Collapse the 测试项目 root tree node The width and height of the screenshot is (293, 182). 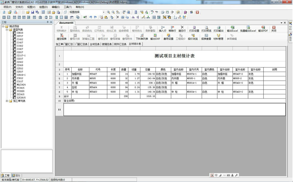tap(3, 26)
